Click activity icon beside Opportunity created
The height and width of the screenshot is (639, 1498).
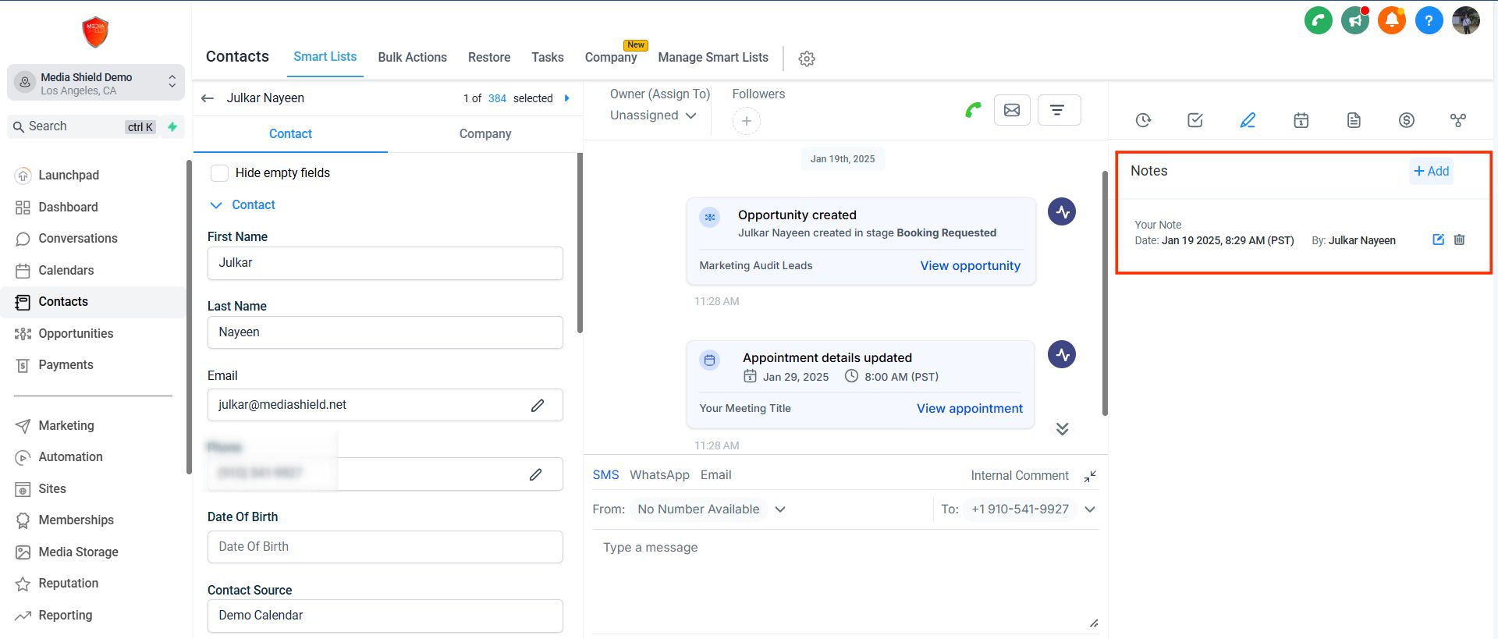tap(1062, 211)
